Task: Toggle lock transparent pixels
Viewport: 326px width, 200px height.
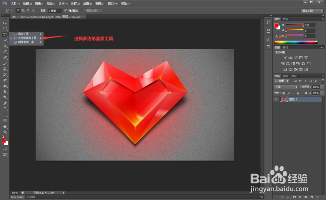Action: [284, 93]
